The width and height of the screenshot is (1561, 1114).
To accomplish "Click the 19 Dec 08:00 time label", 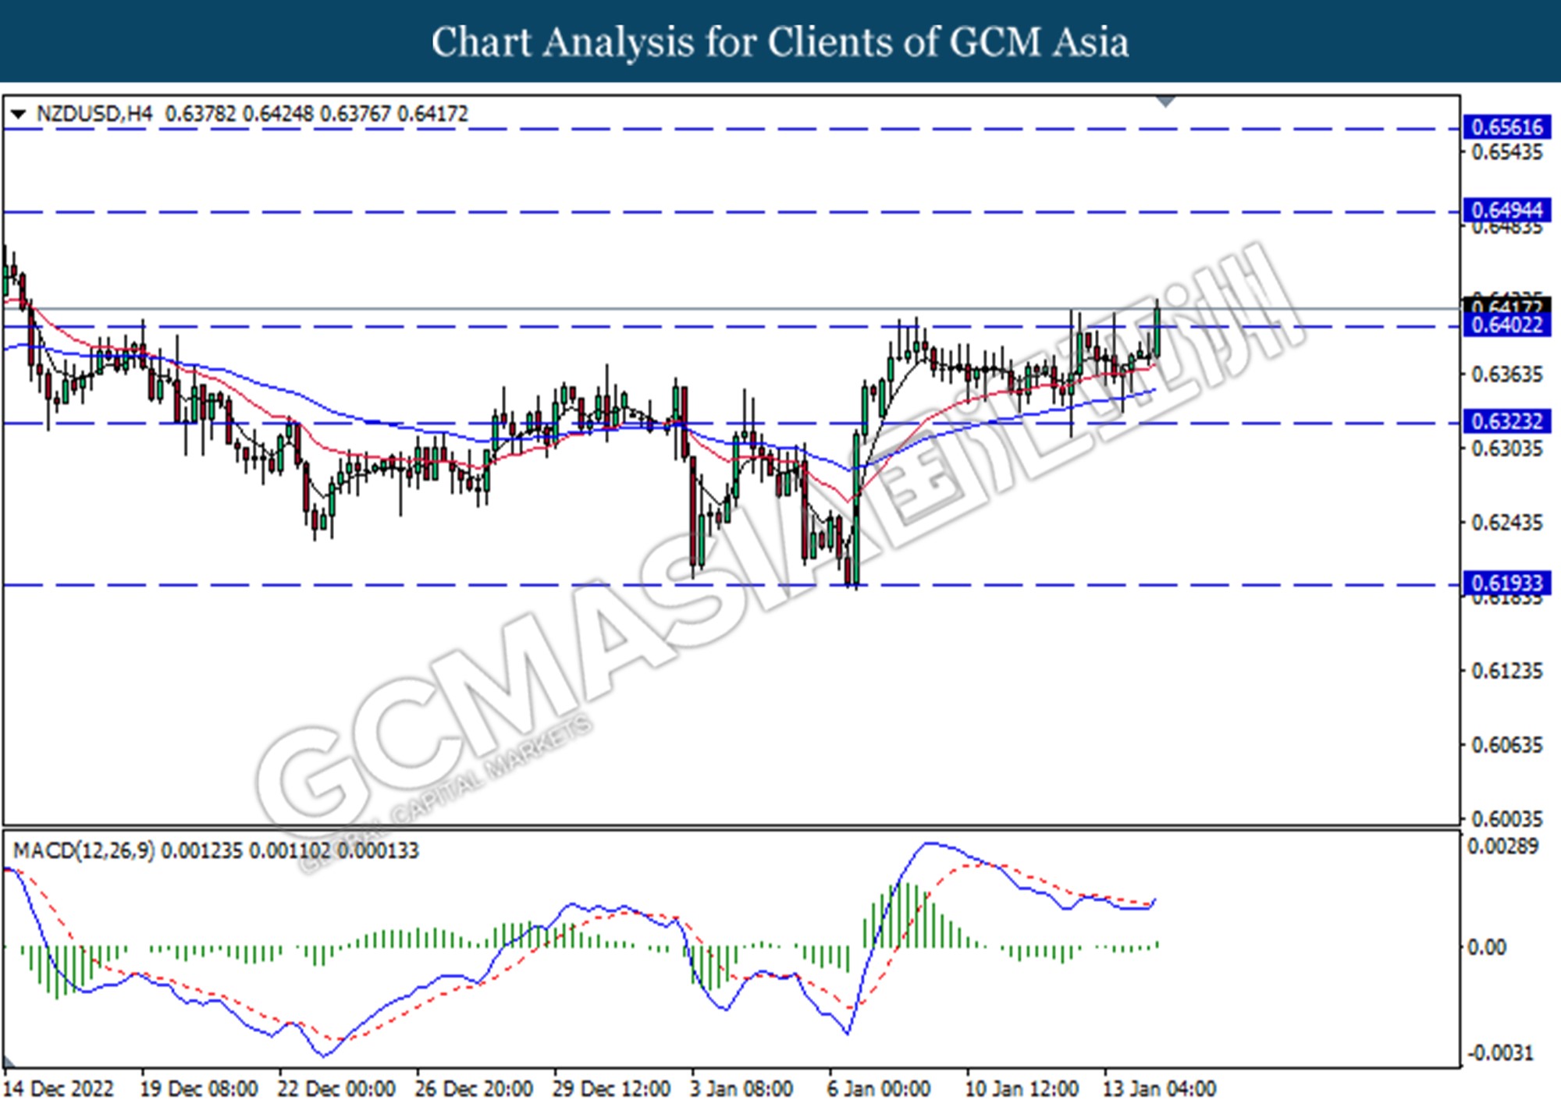I will pos(199,1088).
